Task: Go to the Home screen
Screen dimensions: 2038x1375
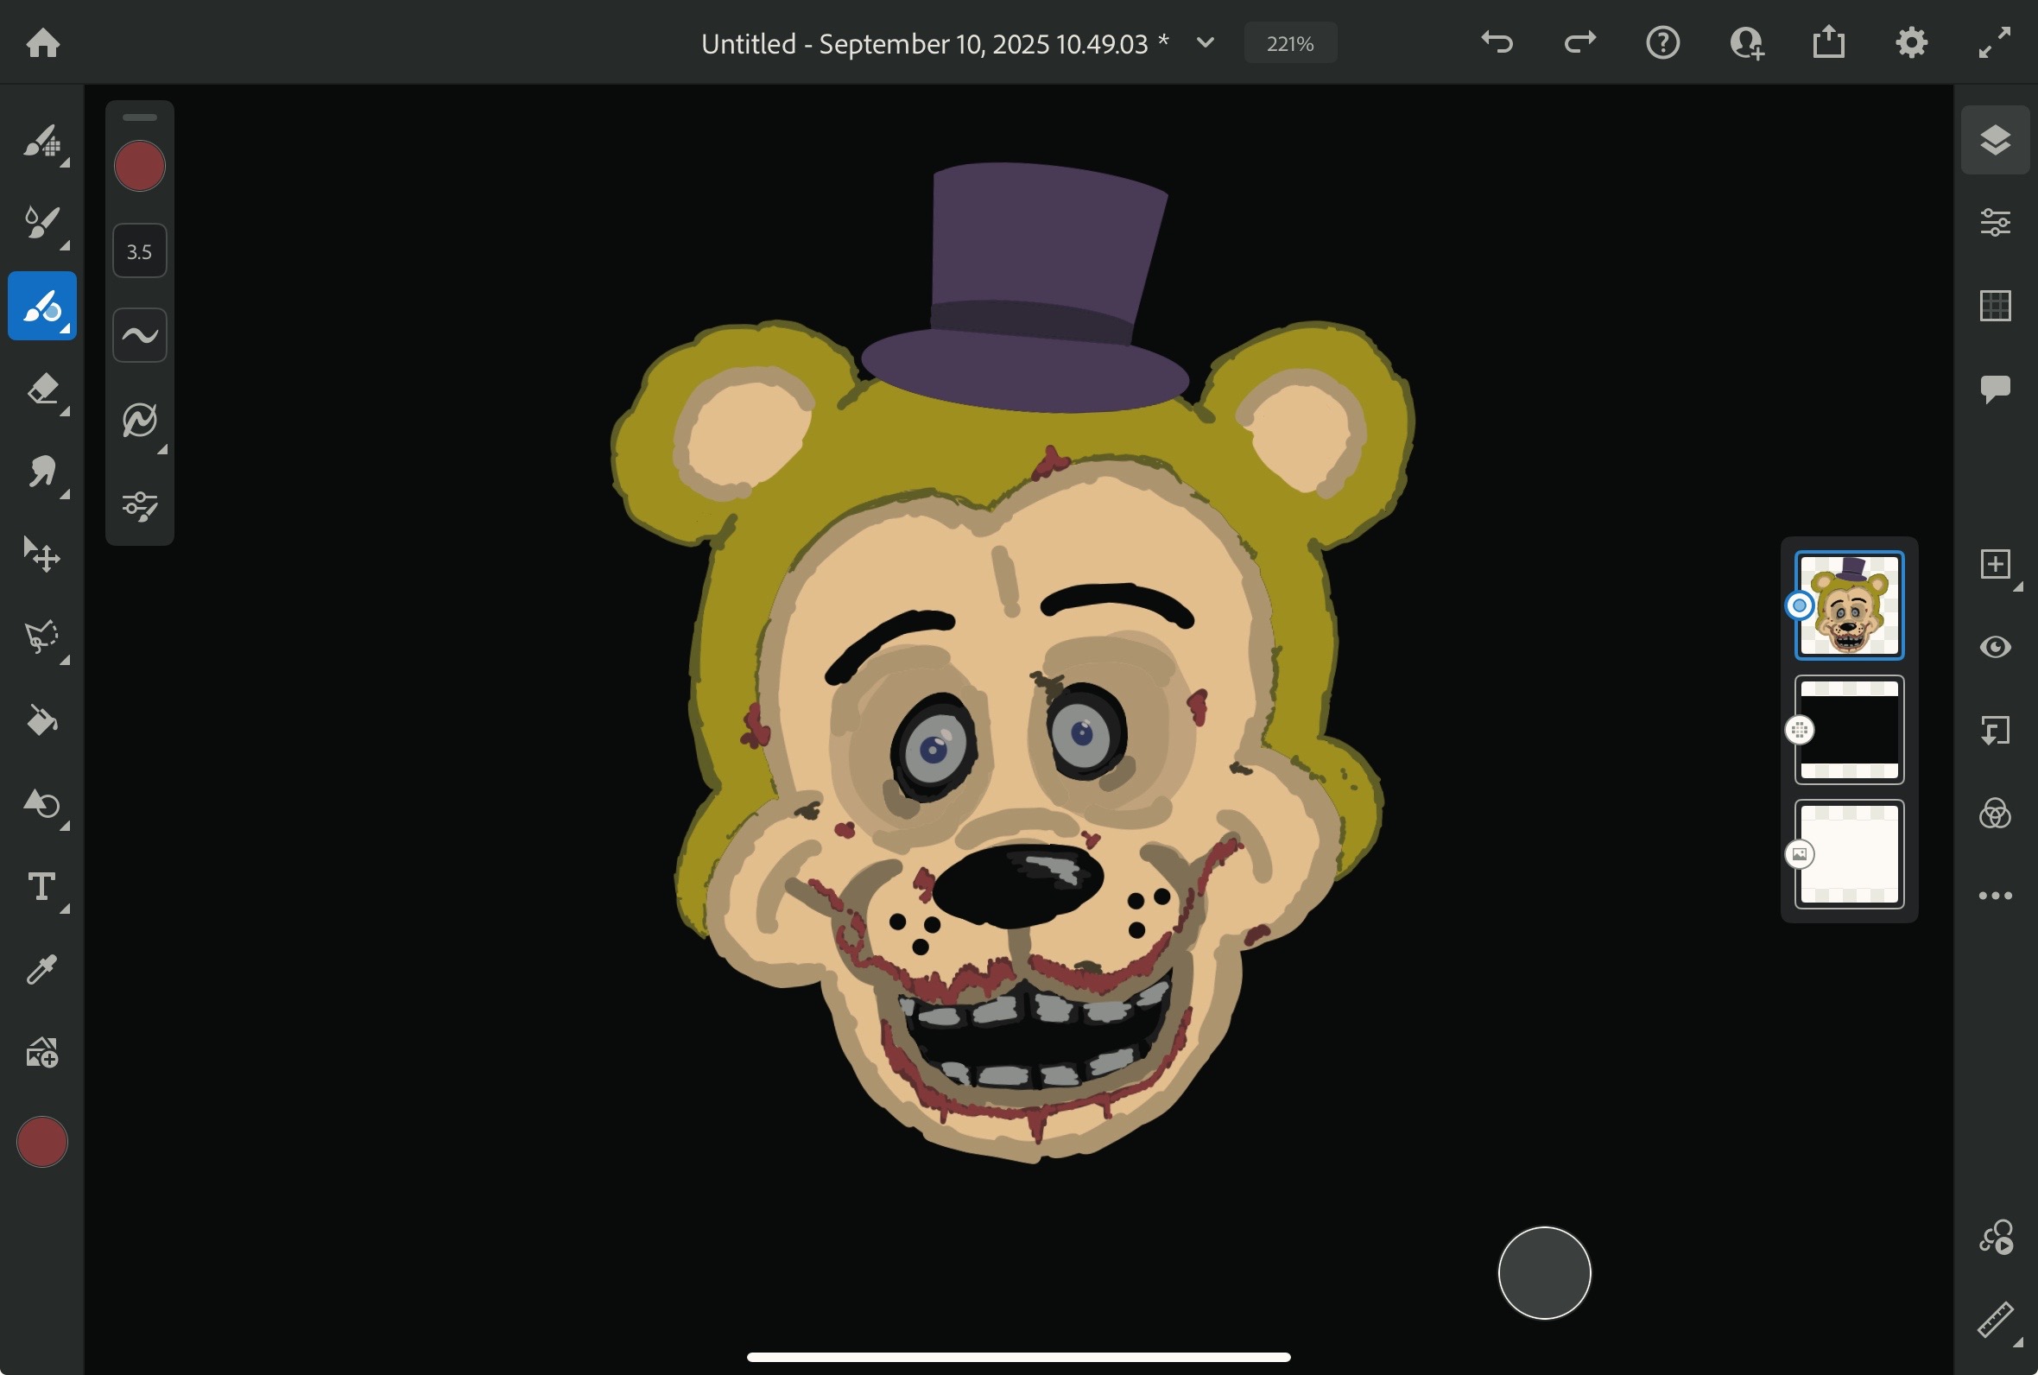Action: [x=43, y=43]
